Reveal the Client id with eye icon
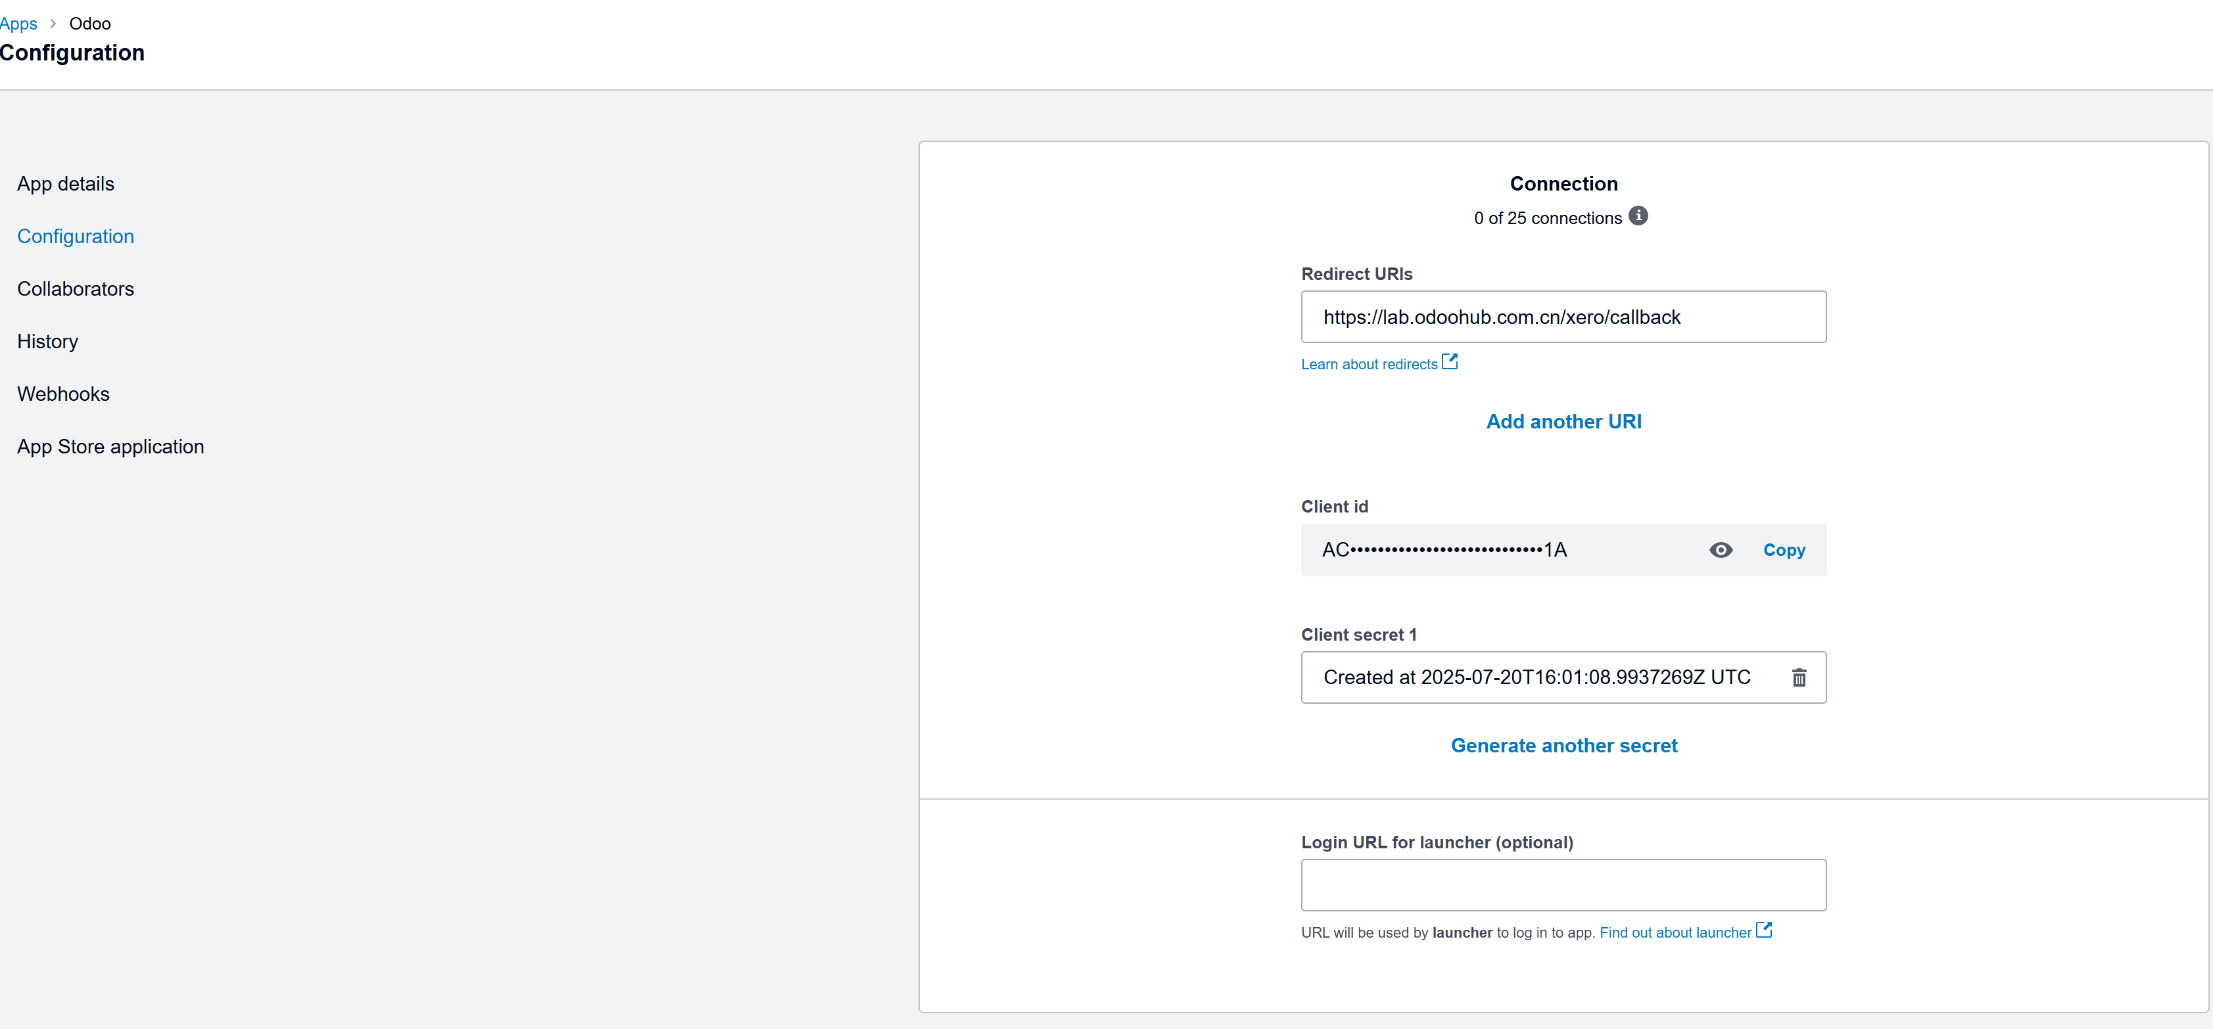 1721,550
